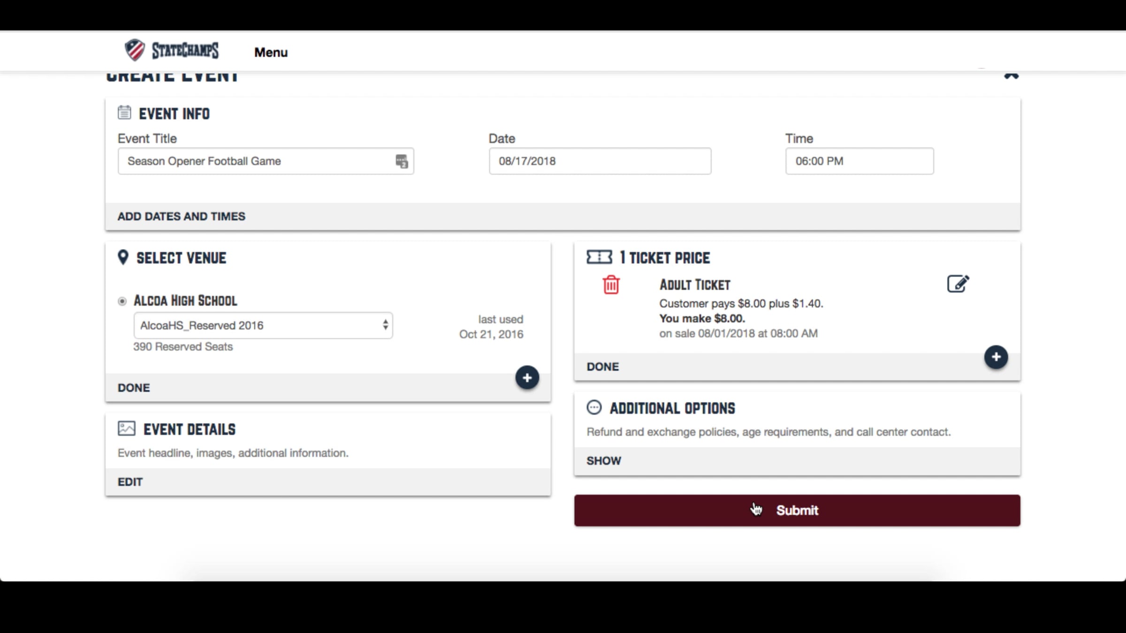This screenshot has width=1126, height=633.
Task: Open the AlcoaHS_Reserved 2016 seating dropdown
Action: pos(263,325)
